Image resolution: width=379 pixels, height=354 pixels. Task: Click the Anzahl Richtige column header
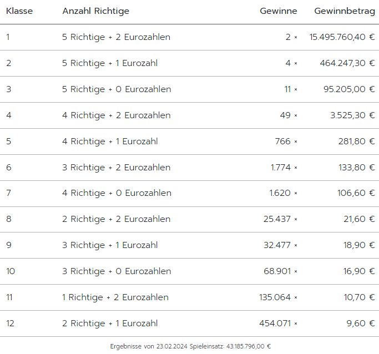96,11
